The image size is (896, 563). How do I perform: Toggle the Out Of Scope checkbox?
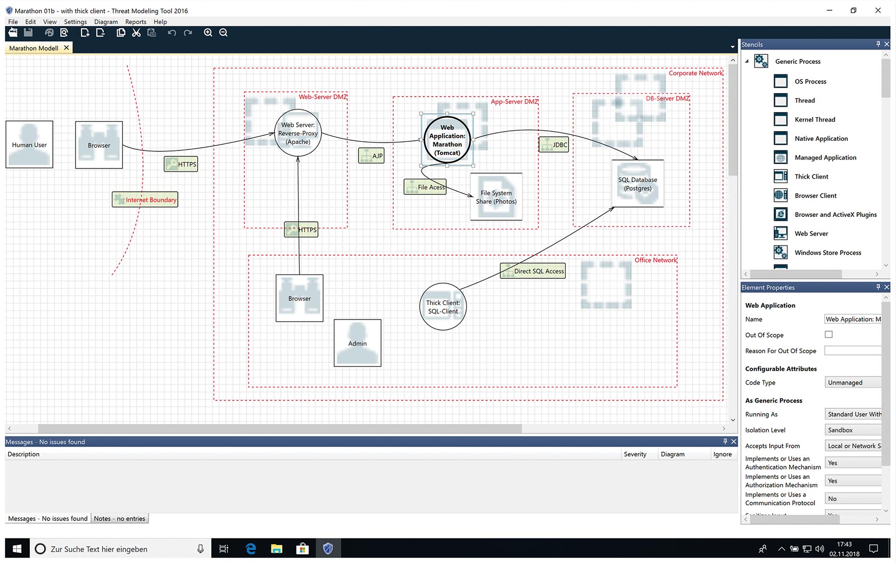(x=829, y=335)
